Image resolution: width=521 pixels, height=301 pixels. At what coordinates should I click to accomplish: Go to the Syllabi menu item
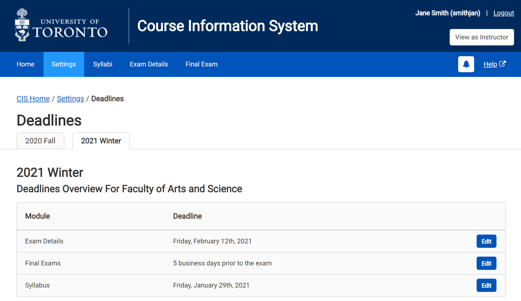pyautogui.click(x=103, y=64)
